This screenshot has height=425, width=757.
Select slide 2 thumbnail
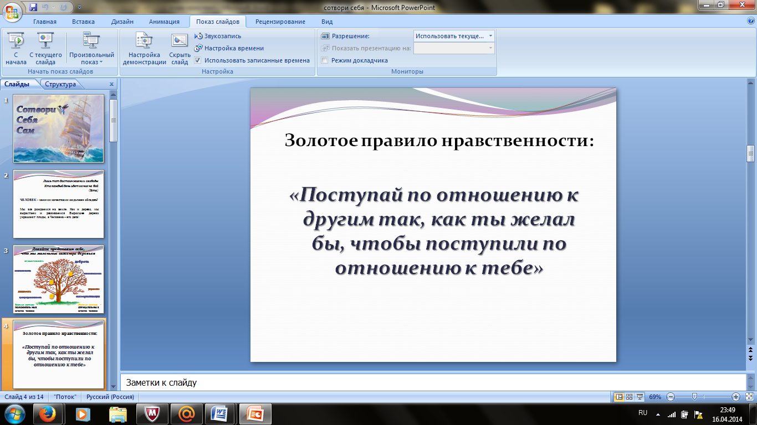[58, 204]
